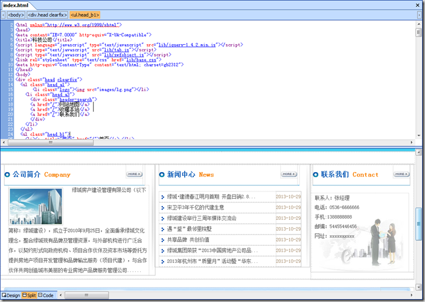The width and height of the screenshot is (425, 302).
Task: Open news item 2013年杭州市质量月活动
Action: 212,262
